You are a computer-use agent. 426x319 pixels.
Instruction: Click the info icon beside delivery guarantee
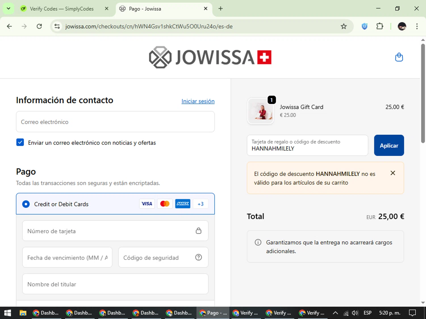258,242
